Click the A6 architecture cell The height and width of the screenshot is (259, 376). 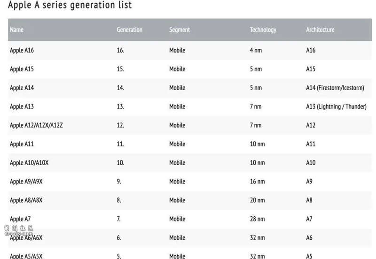click(309, 237)
